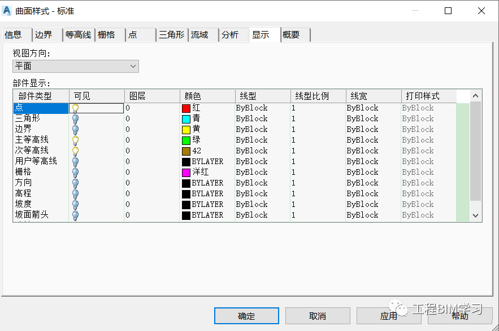Click linetype scale 1 for 坡度 row
The image size is (499, 331).
[x=293, y=205]
